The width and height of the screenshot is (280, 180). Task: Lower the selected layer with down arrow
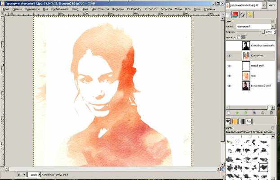pyautogui.click(x=246, y=113)
